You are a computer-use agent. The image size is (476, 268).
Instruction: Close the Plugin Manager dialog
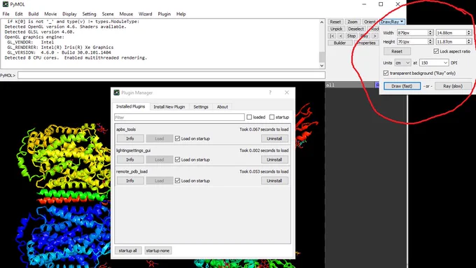pos(286,92)
